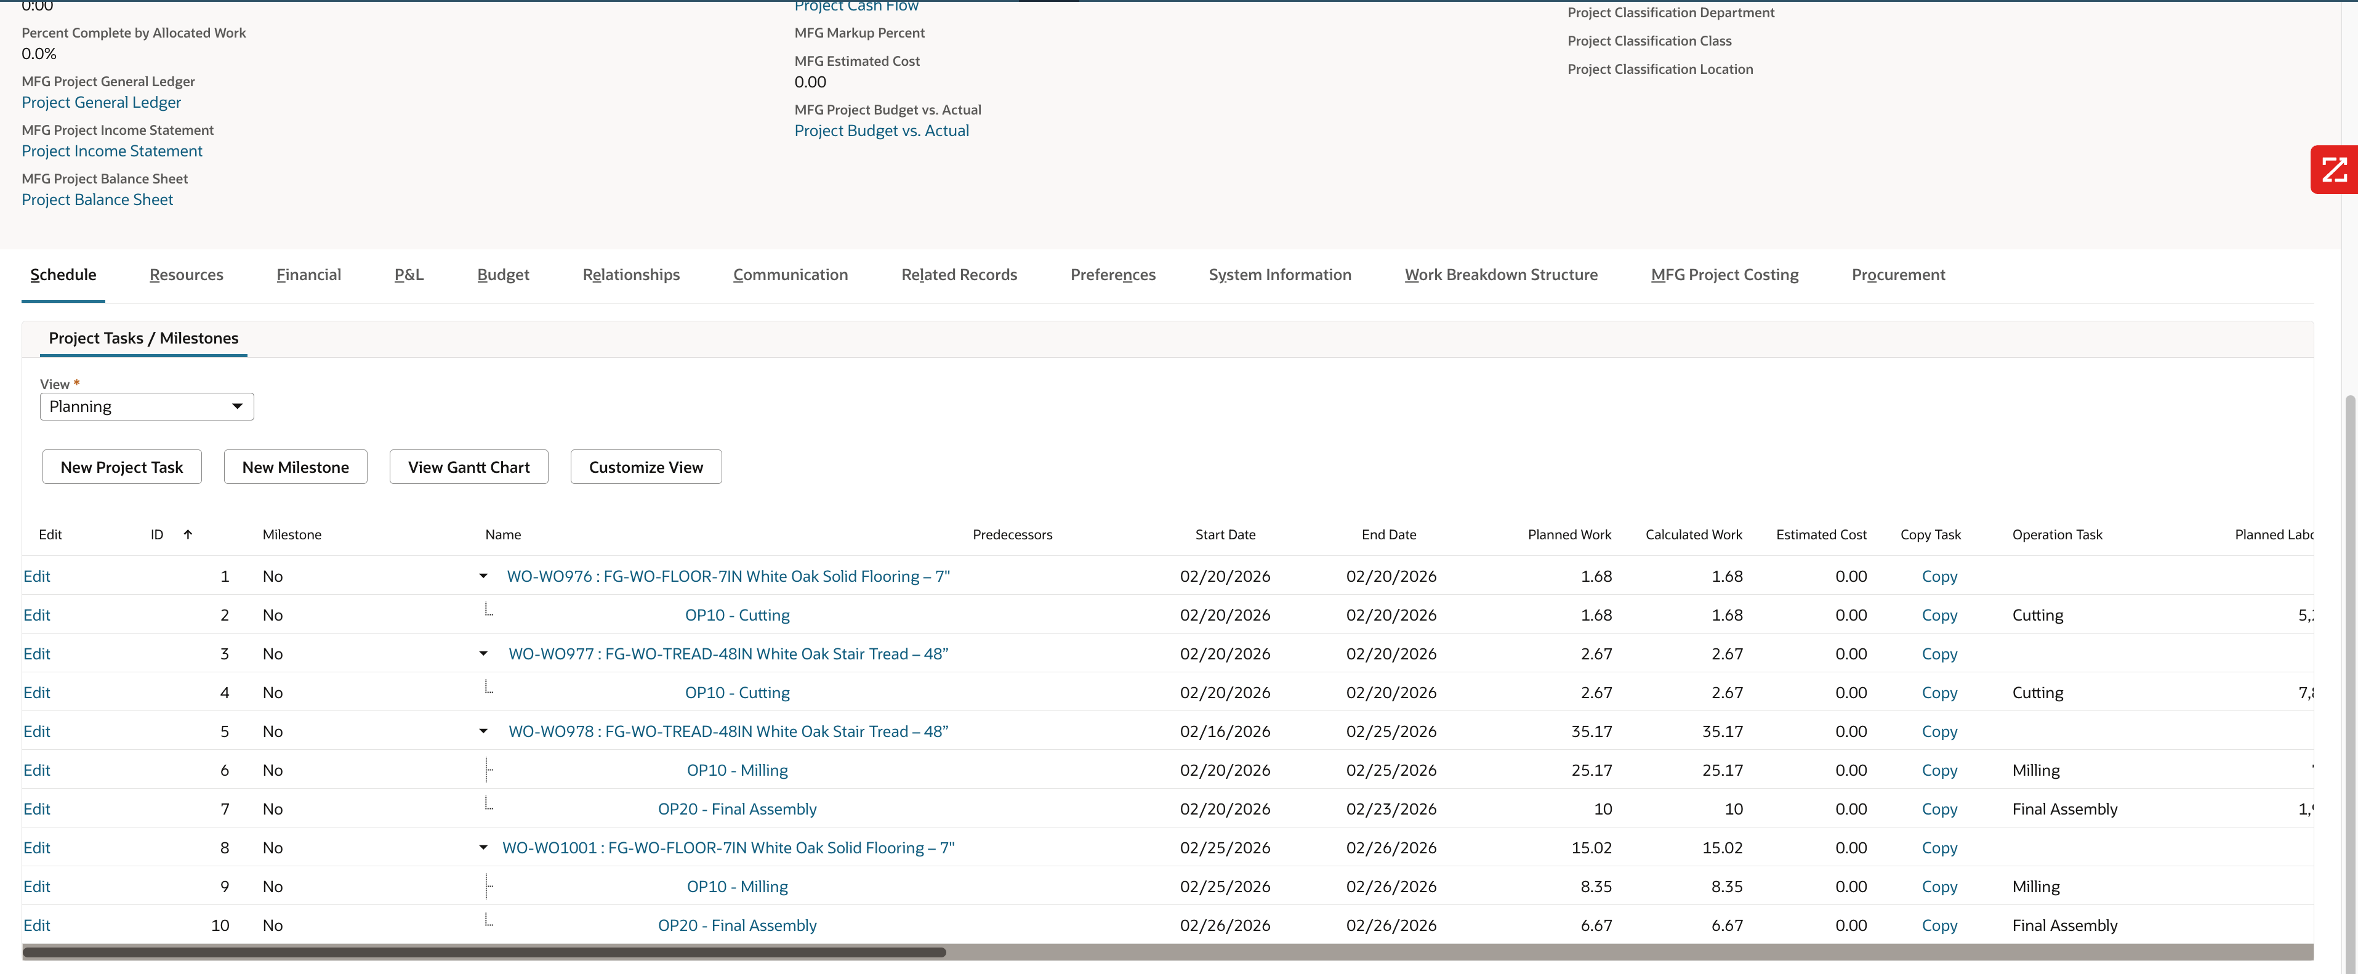Image resolution: width=2358 pixels, height=974 pixels.
Task: Switch to the Relationships tab
Action: [x=630, y=275]
